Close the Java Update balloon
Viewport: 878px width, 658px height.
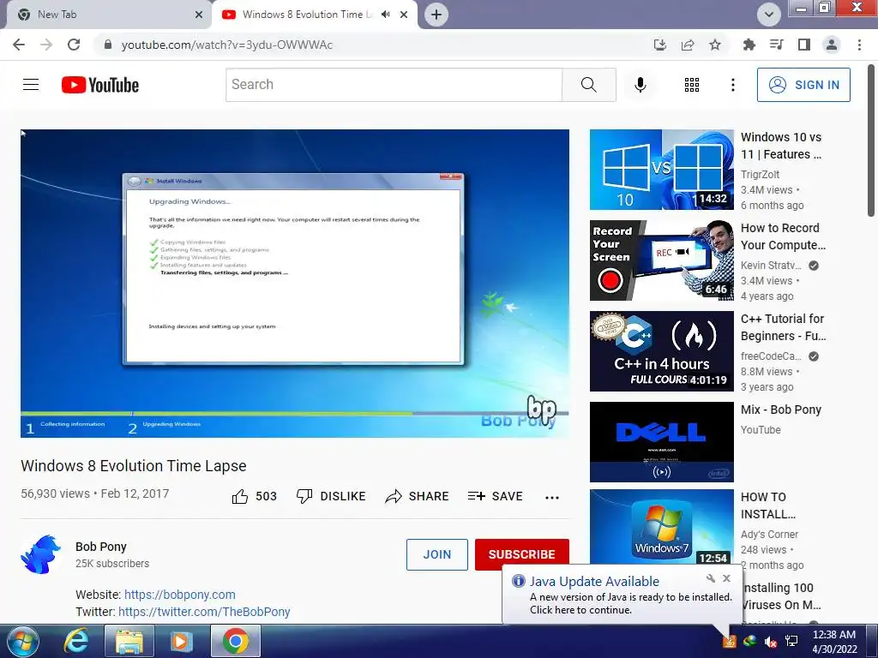(726, 578)
